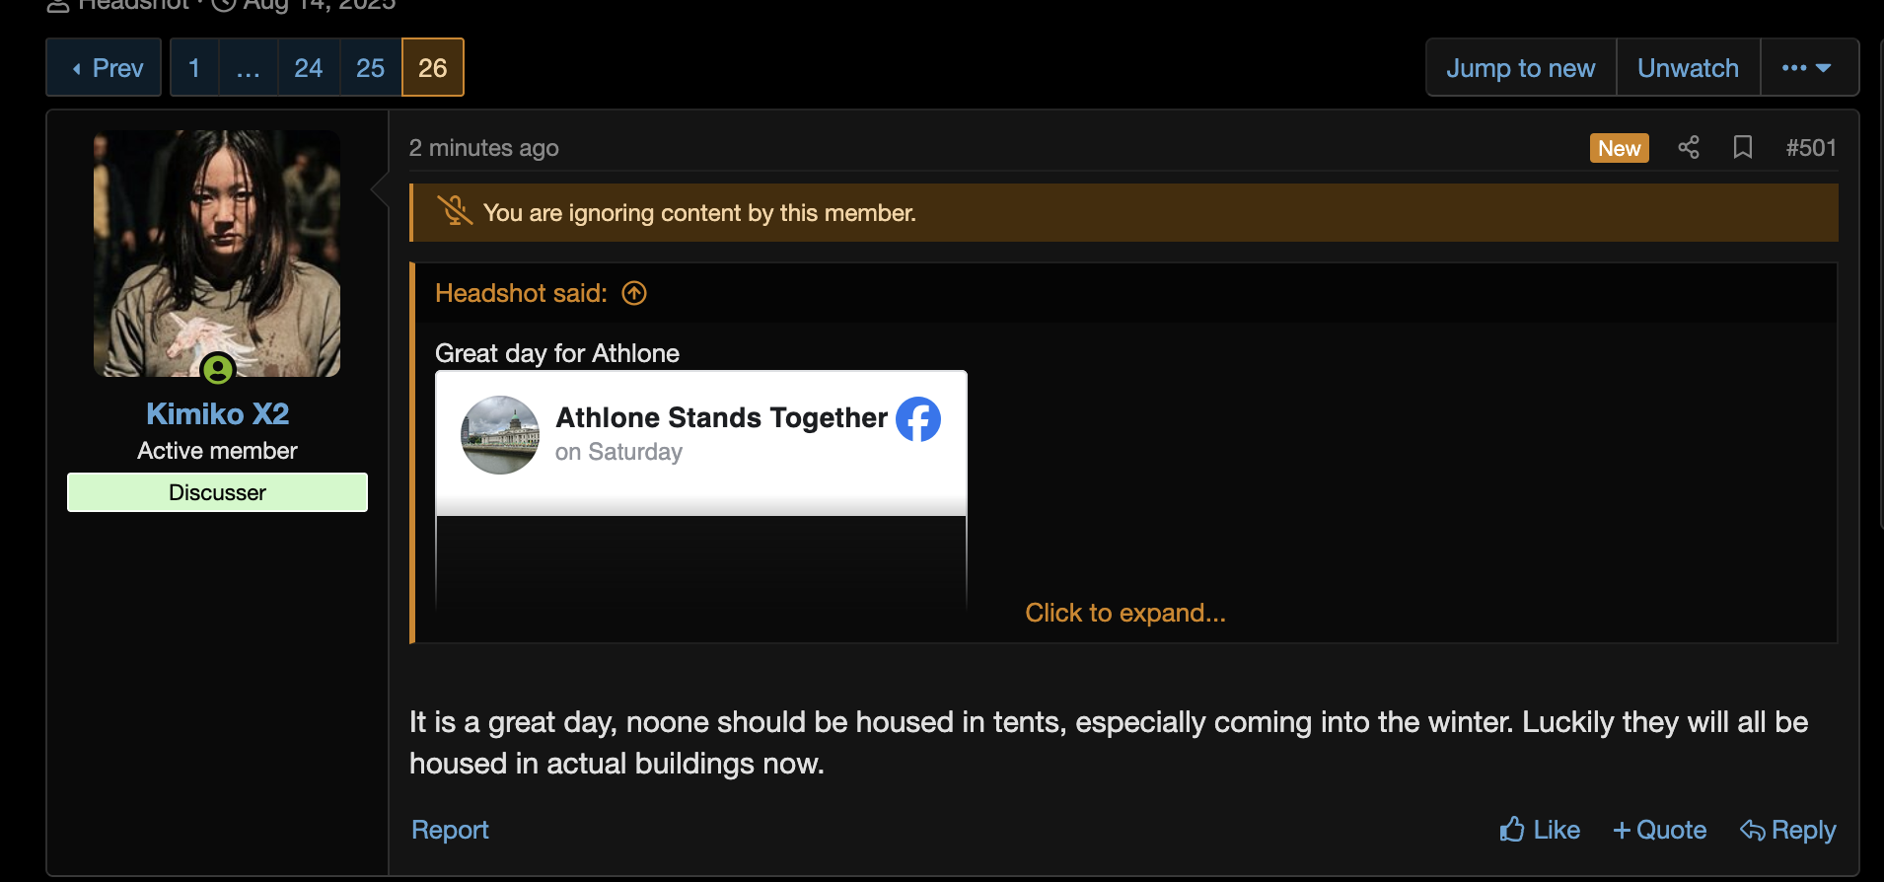The height and width of the screenshot is (882, 1884).
Task: Report this post
Action: [x=450, y=830]
